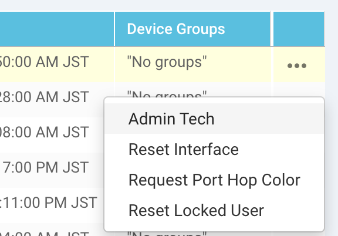Select the cut-off AM JST timestamp in the last row
The image size is (338, 236).
(x=44, y=234)
